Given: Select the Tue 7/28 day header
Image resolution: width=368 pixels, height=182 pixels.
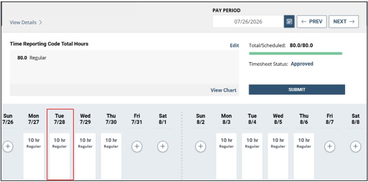Looking at the screenshot, I should click(60, 119).
